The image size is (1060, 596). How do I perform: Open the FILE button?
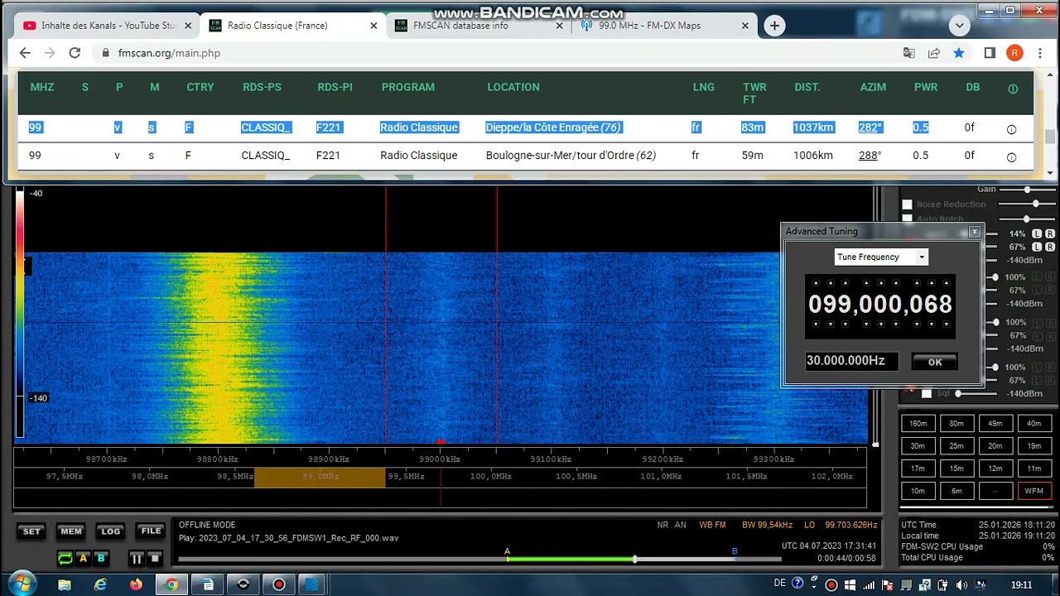151,531
